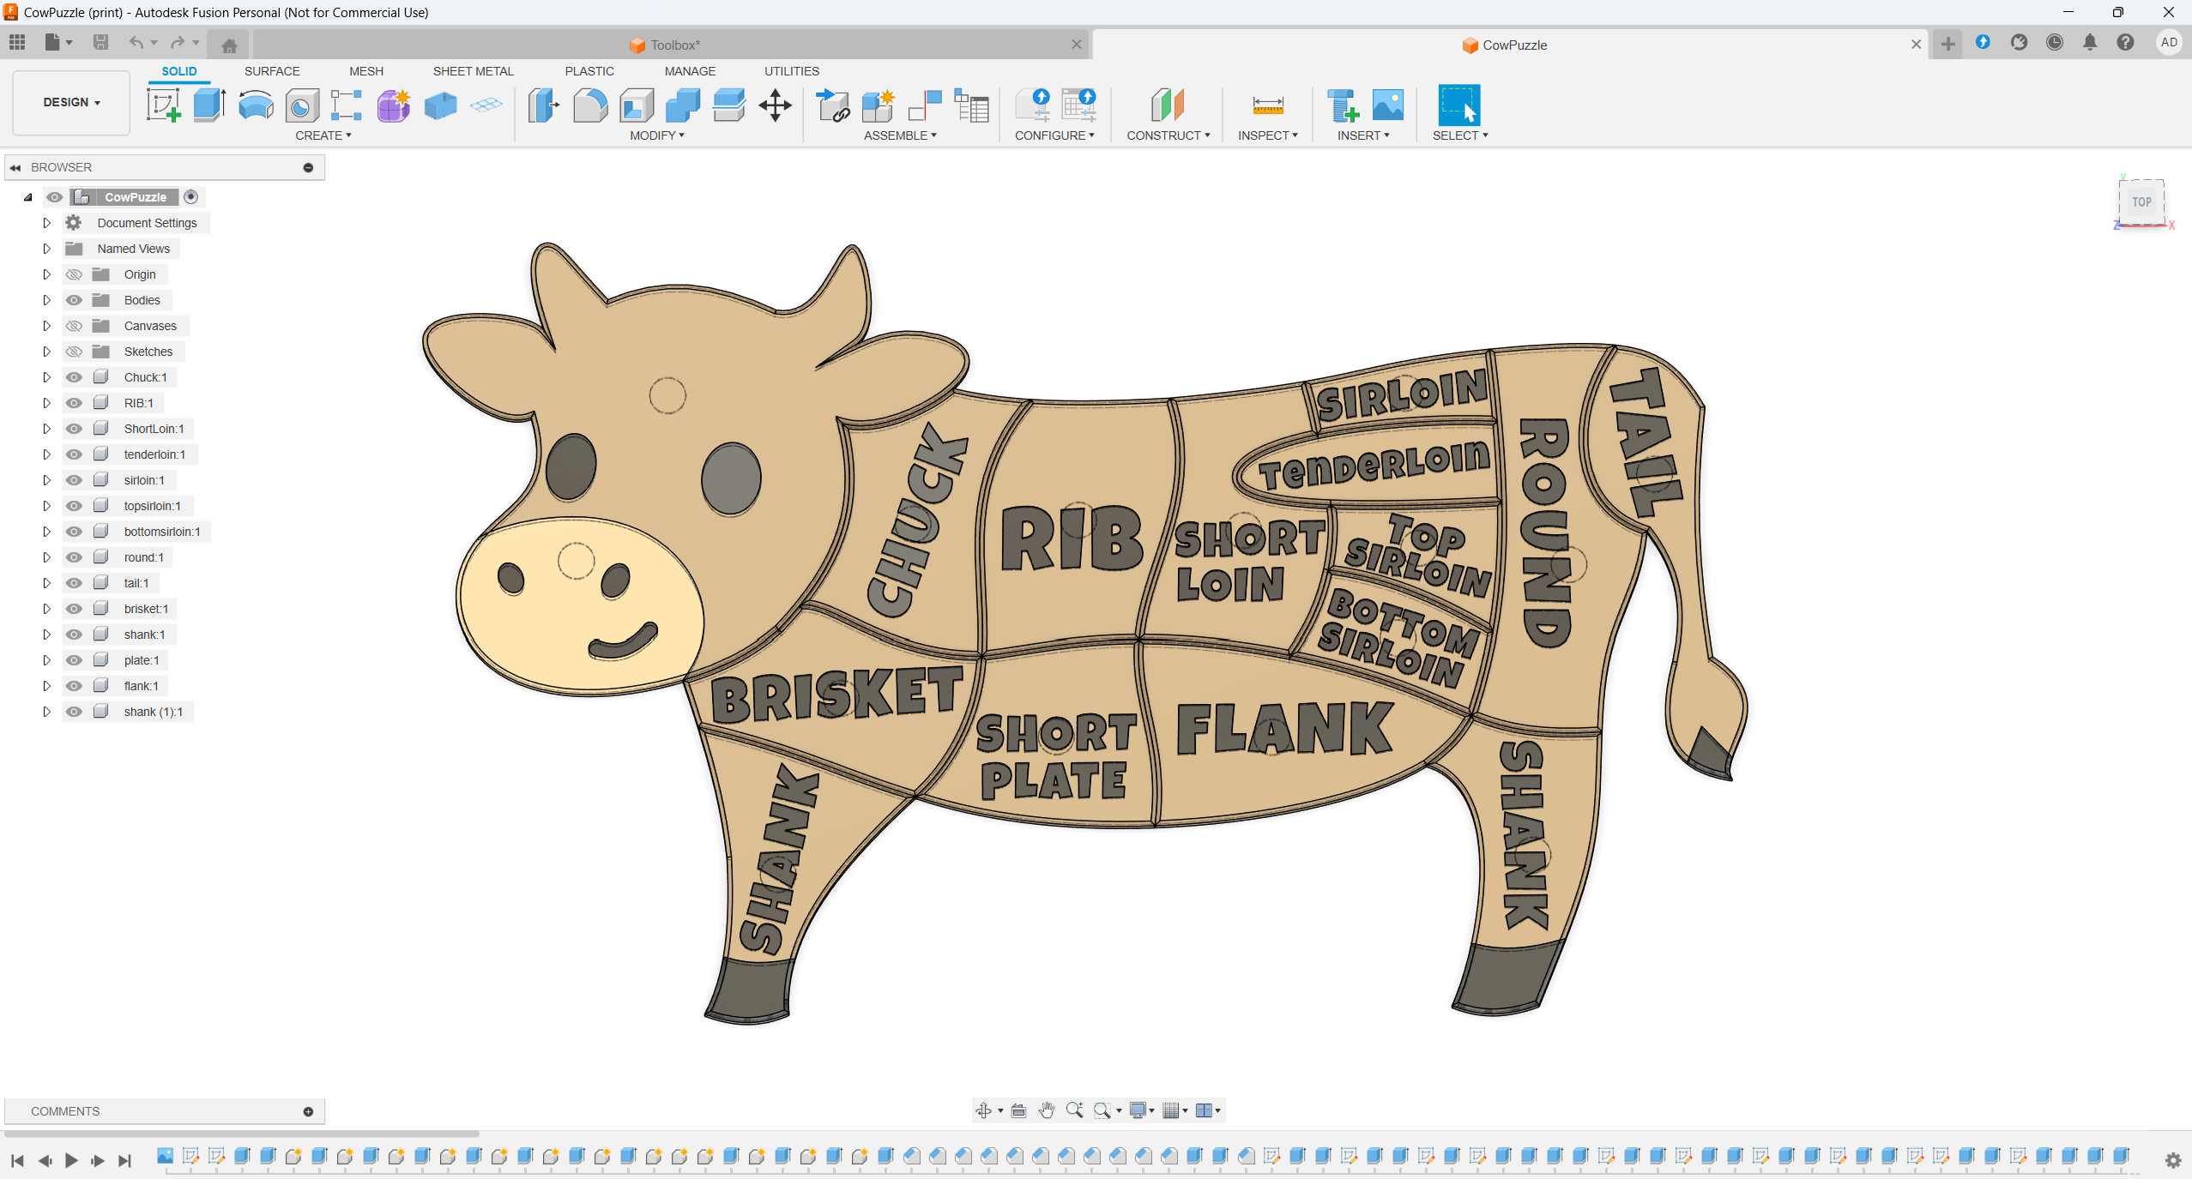Viewport: 2192px width, 1179px height.
Task: Switch to the SURFACE ribbon tab
Action: [272, 71]
